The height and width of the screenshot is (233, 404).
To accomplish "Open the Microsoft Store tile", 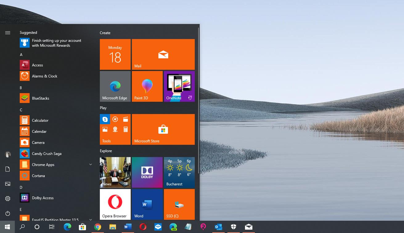I will [163, 129].
